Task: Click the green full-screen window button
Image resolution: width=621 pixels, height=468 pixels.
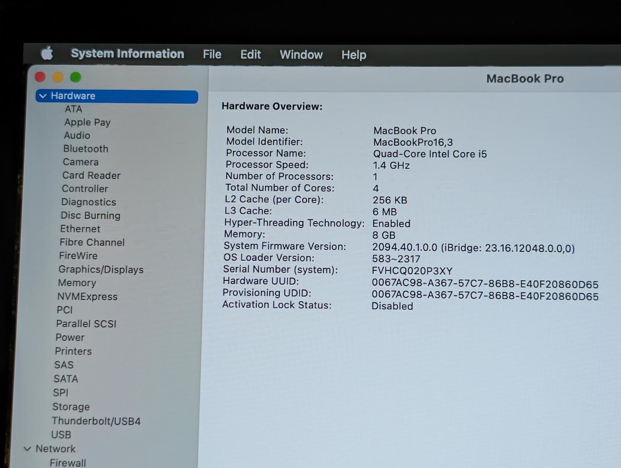Action: 76,78
